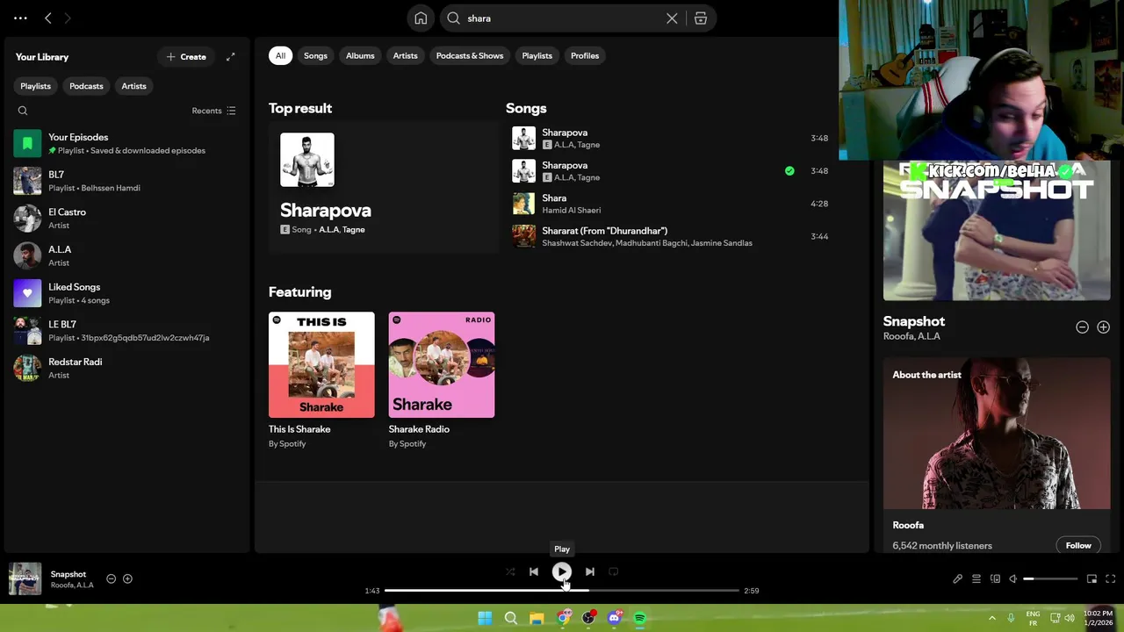Screen dimensions: 1124x632
Task: Open the Sharapova top result card
Action: click(384, 187)
